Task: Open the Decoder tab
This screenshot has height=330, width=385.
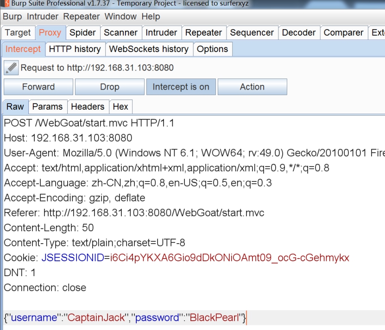Action: 299,32
